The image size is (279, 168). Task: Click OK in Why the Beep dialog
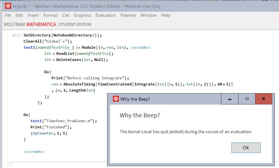(x=246, y=147)
